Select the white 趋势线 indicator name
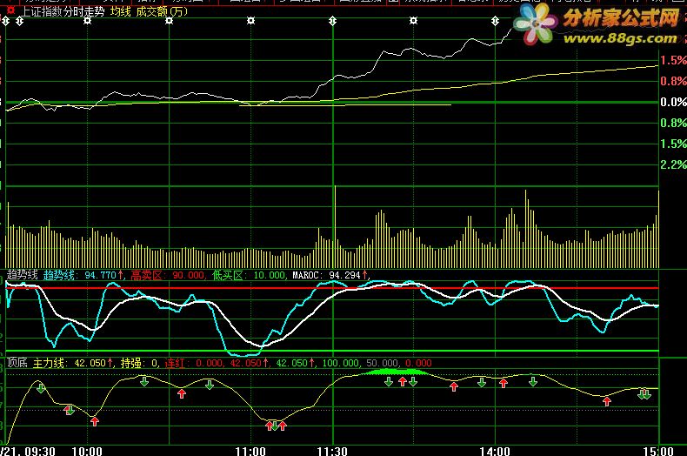 tap(23, 275)
